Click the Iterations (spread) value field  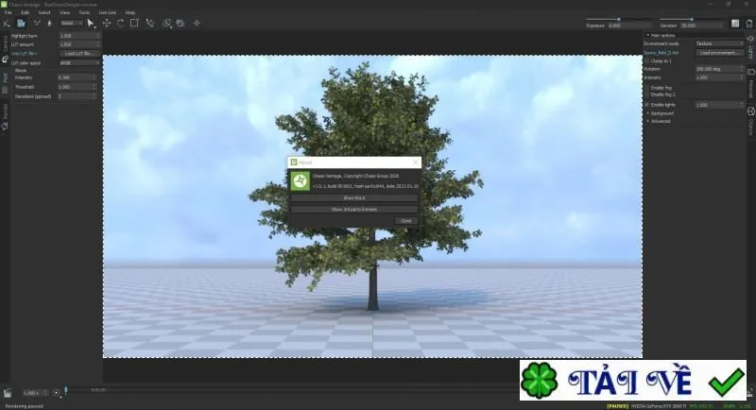click(77, 96)
